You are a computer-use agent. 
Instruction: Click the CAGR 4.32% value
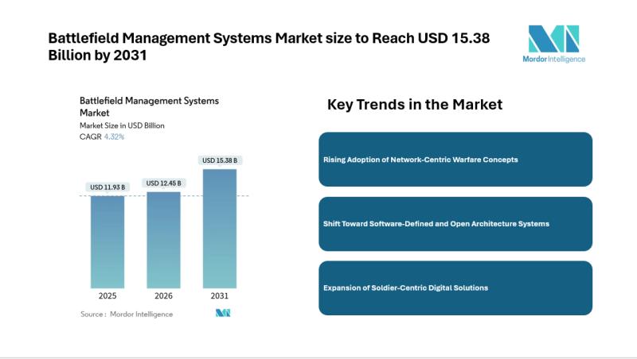pyautogui.click(x=114, y=137)
